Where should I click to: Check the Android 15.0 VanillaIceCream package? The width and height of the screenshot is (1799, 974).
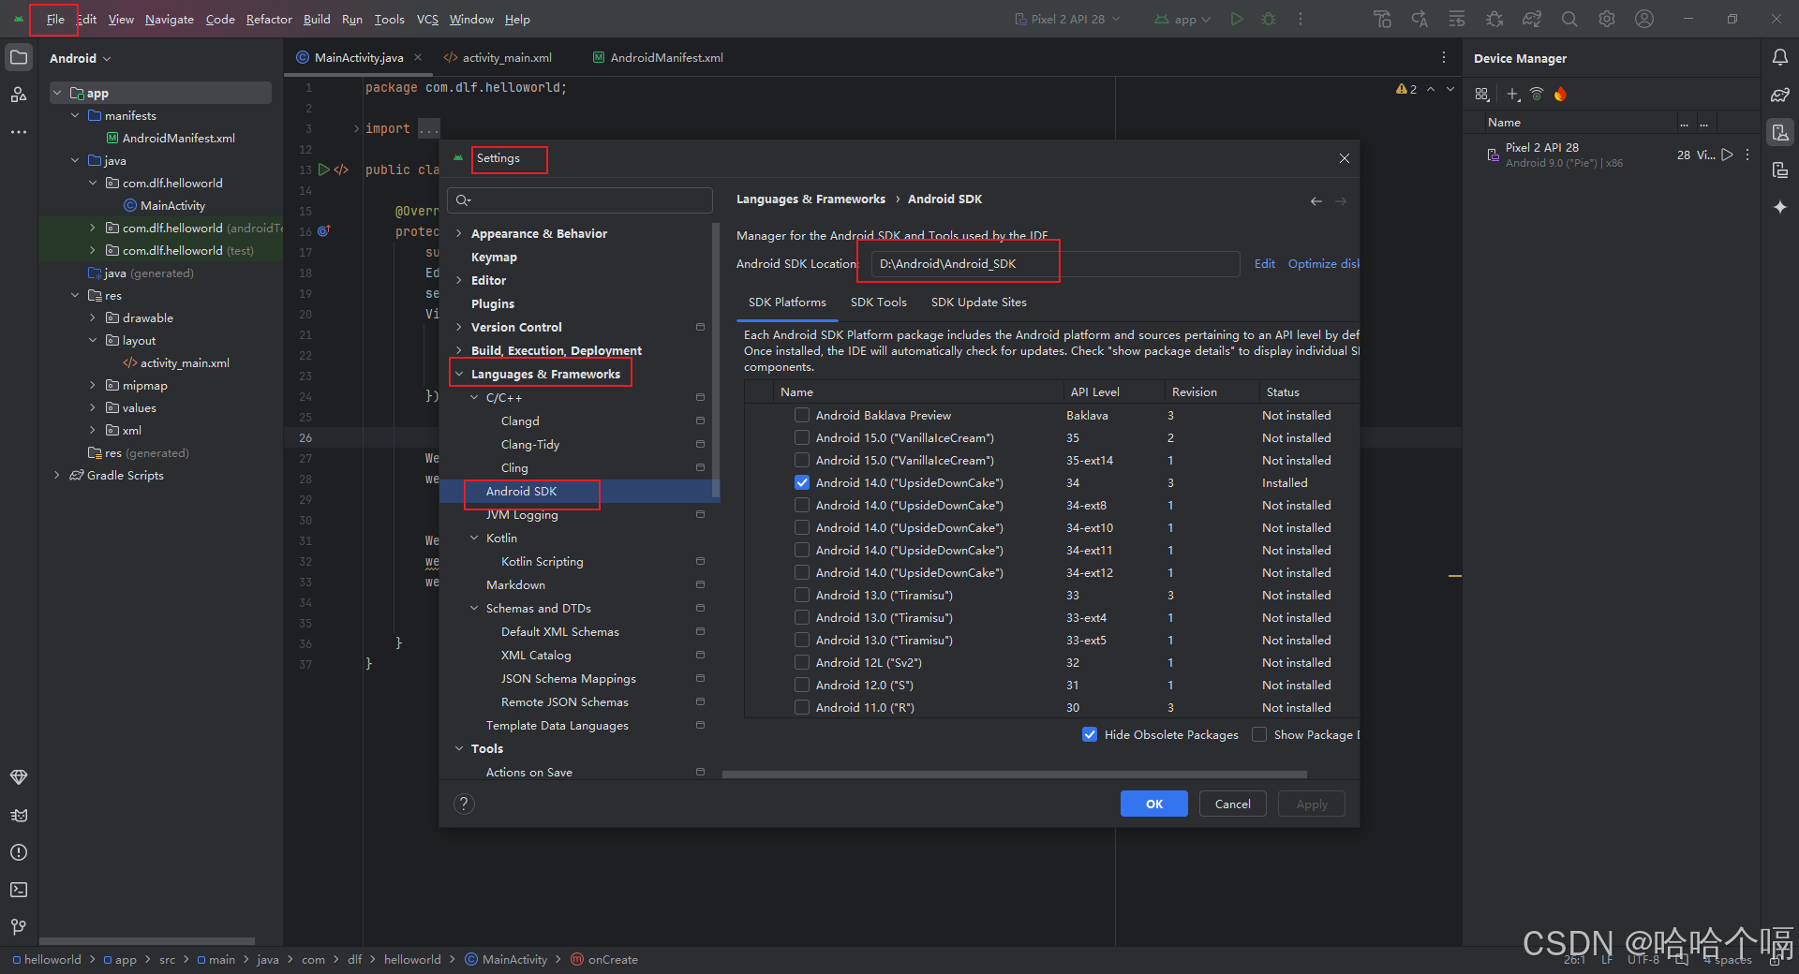click(x=802, y=437)
